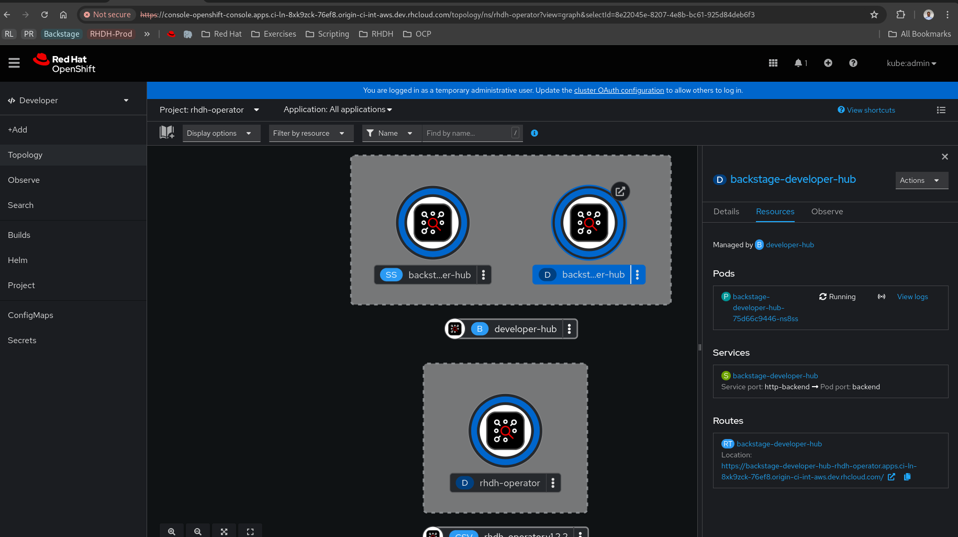Select Helm in the left navigation
Image resolution: width=958 pixels, height=537 pixels.
click(x=18, y=260)
